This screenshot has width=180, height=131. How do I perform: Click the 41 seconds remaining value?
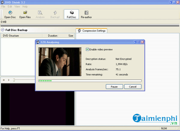pos(122,74)
